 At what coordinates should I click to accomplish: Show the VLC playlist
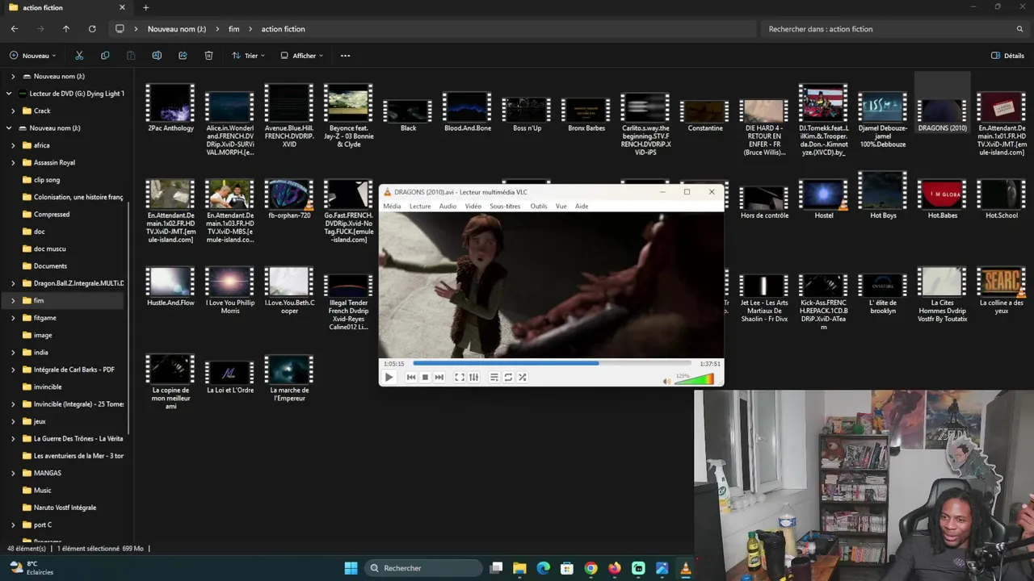point(494,377)
